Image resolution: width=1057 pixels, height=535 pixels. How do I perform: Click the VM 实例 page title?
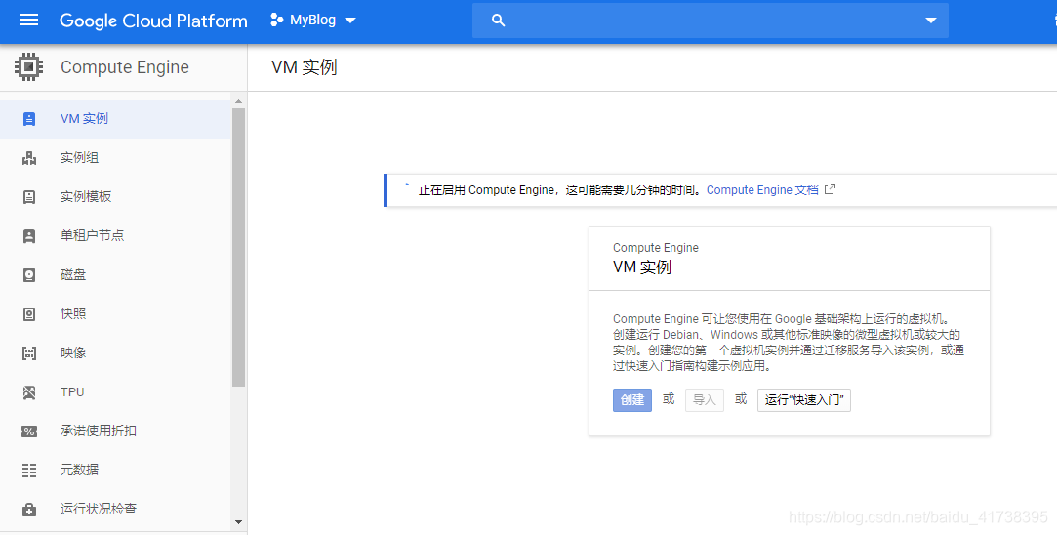305,67
